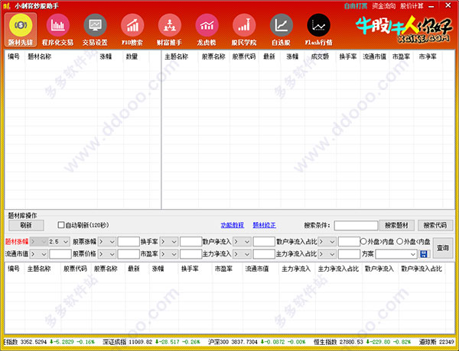Screen dimensions: 459x351
Task: Open the 题材涨幅 value dropdown showing 2.5
Action: tap(59, 242)
